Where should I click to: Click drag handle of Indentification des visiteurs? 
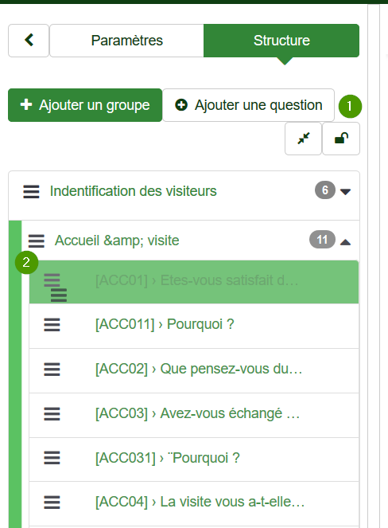[31, 192]
